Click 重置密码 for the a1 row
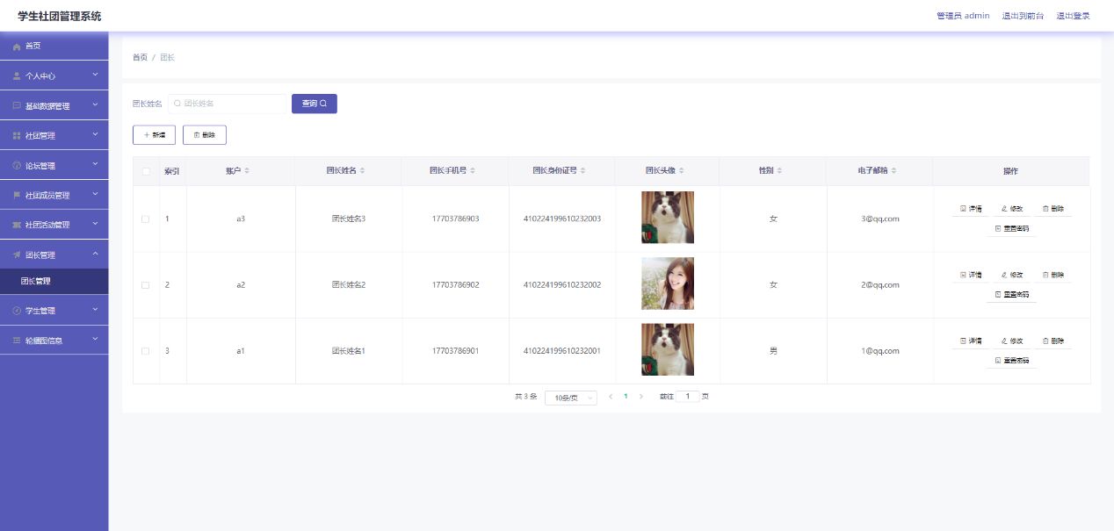The image size is (1114, 531). pyautogui.click(x=1012, y=361)
